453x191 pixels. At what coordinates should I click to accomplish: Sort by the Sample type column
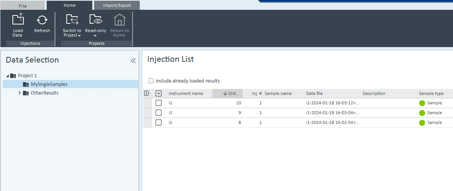coord(431,93)
